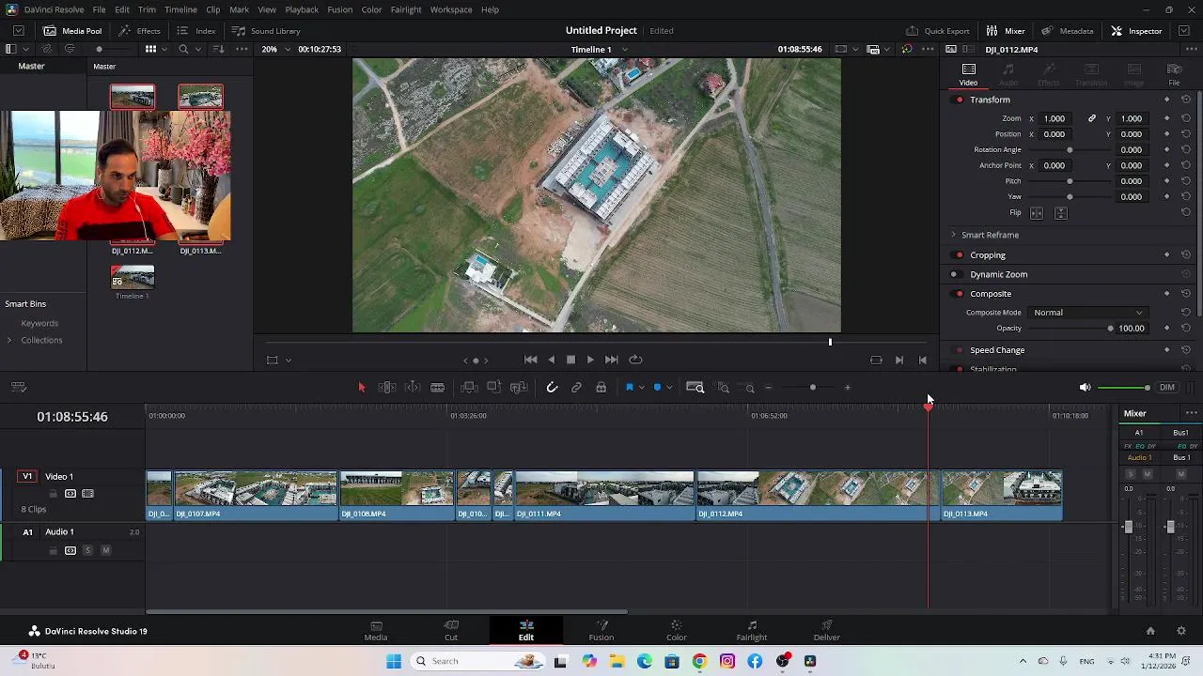Toggle the DIM audio button
This screenshot has width=1203, height=676.
tap(1167, 388)
